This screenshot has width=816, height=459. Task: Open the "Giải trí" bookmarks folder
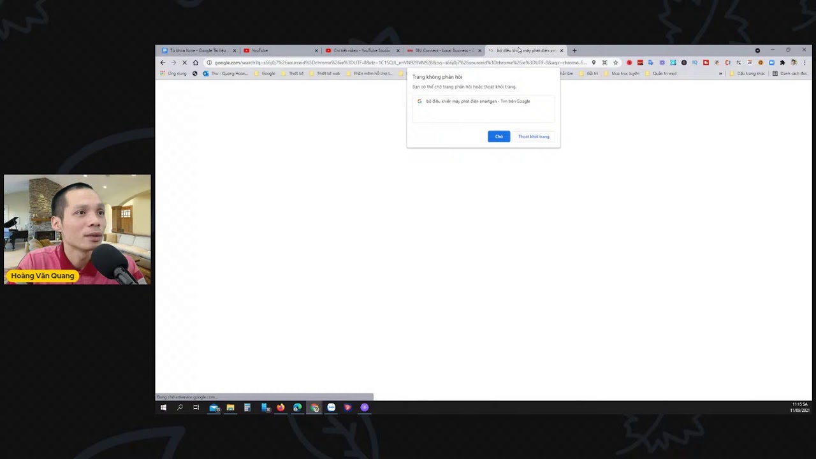(x=589, y=73)
